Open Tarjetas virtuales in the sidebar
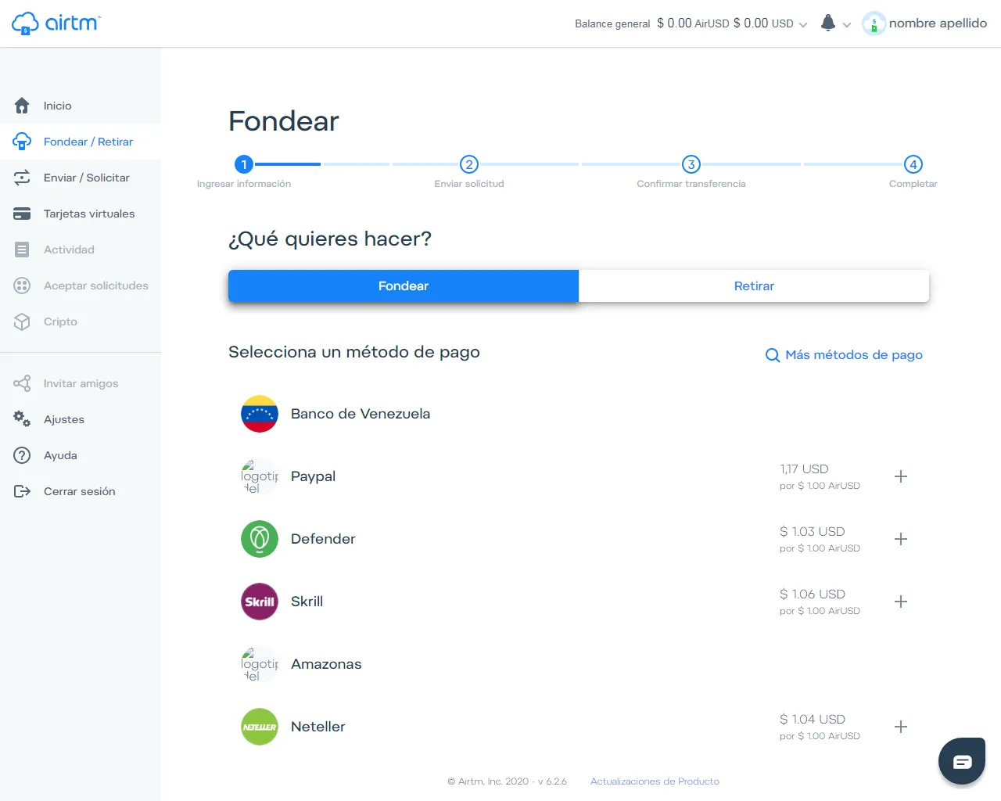 pyautogui.click(x=81, y=214)
